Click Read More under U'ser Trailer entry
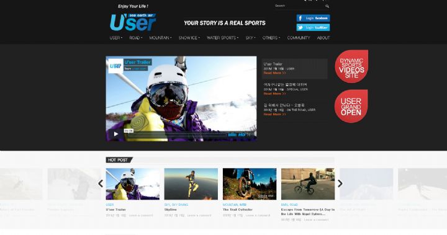The image size is (447, 235). tap(274, 73)
